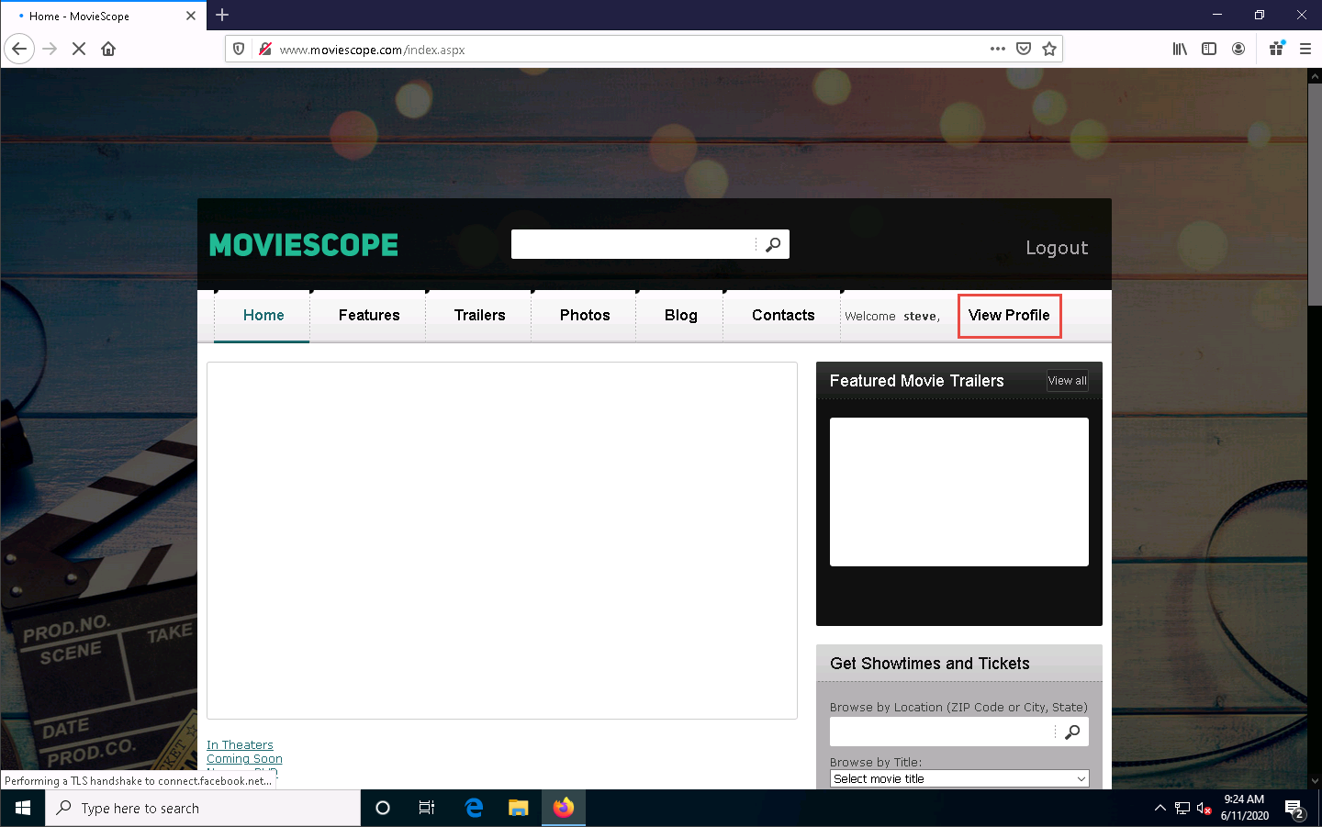This screenshot has height=827, width=1322.
Task: Open the Firefox hamburger application menu
Action: (1305, 50)
